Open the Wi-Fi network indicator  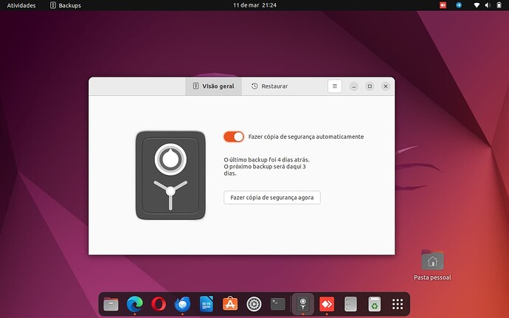(x=477, y=5)
